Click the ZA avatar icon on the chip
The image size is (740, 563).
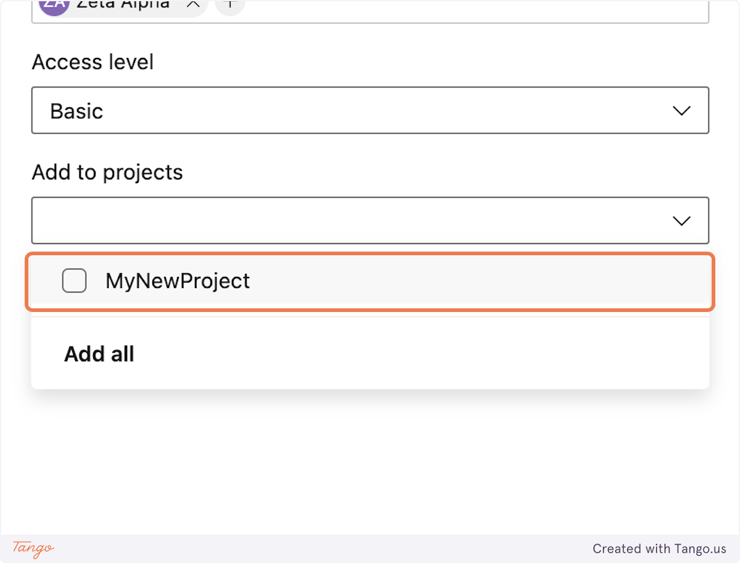(x=54, y=6)
